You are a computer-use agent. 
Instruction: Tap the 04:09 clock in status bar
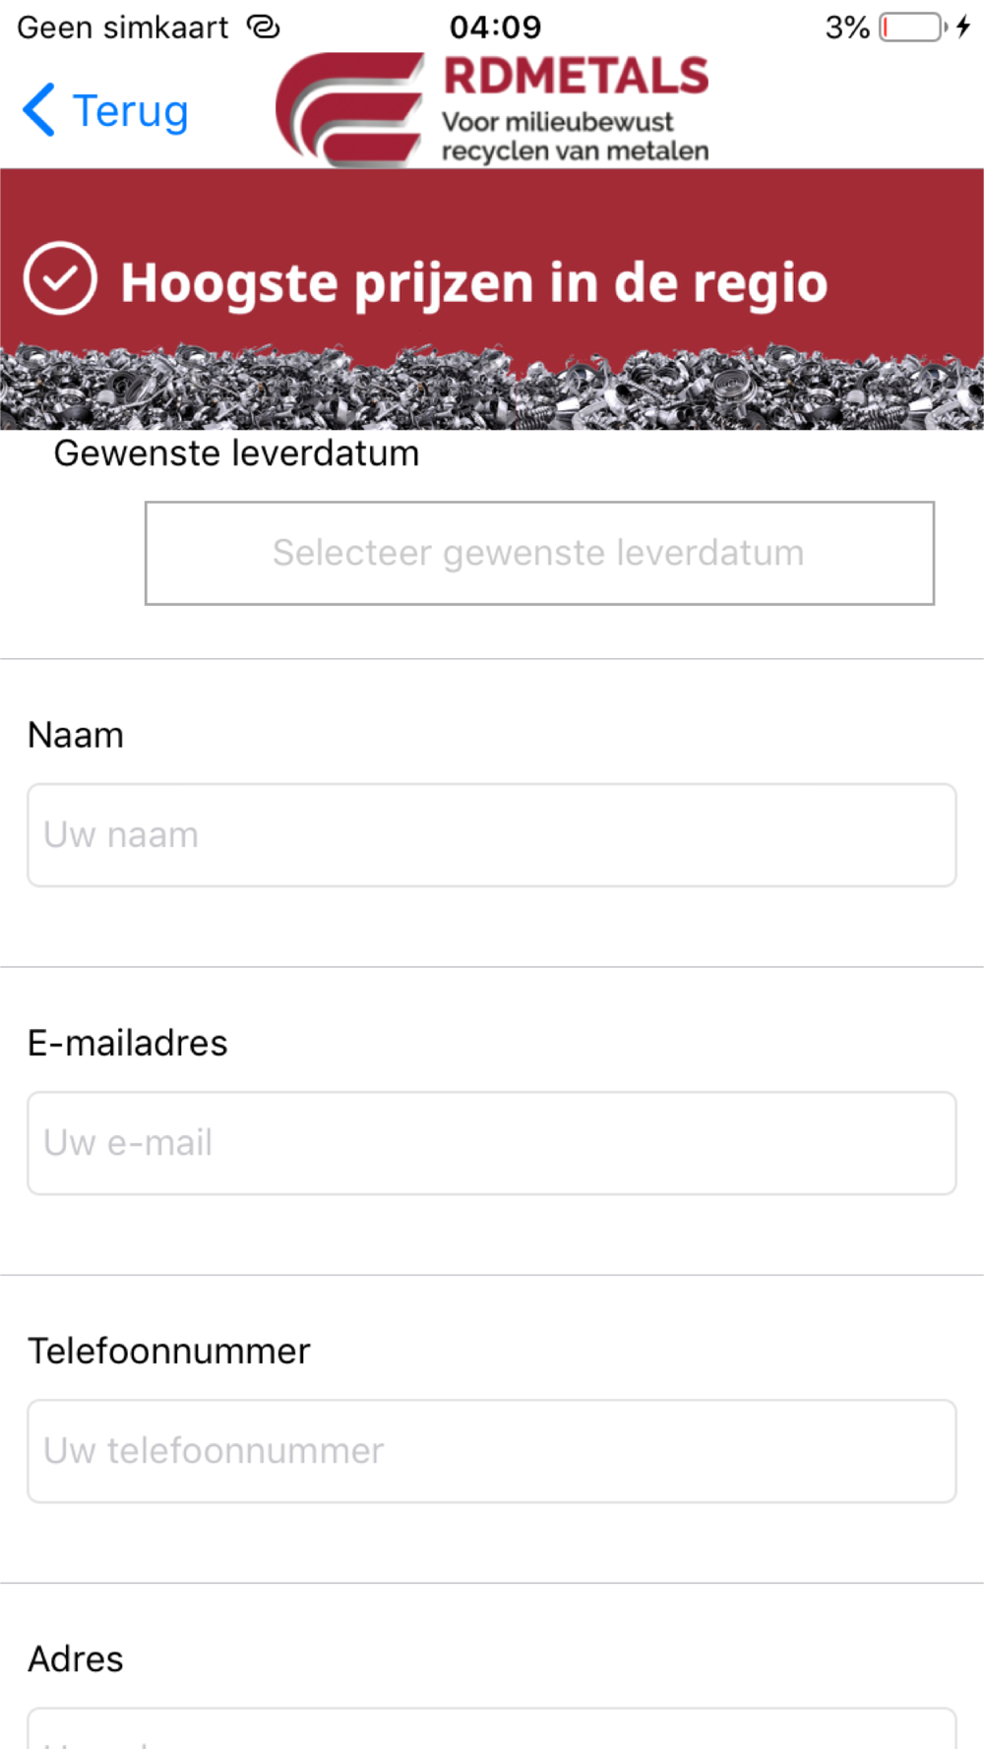(x=496, y=27)
